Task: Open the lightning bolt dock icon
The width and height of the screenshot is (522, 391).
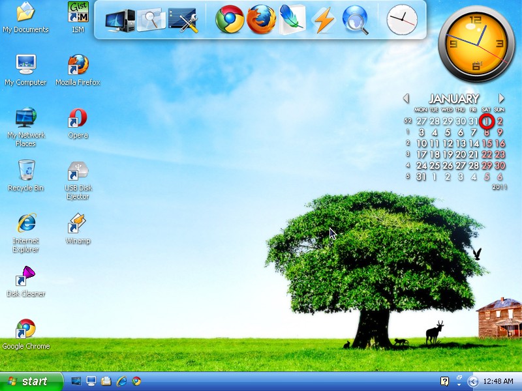Action: [x=324, y=20]
